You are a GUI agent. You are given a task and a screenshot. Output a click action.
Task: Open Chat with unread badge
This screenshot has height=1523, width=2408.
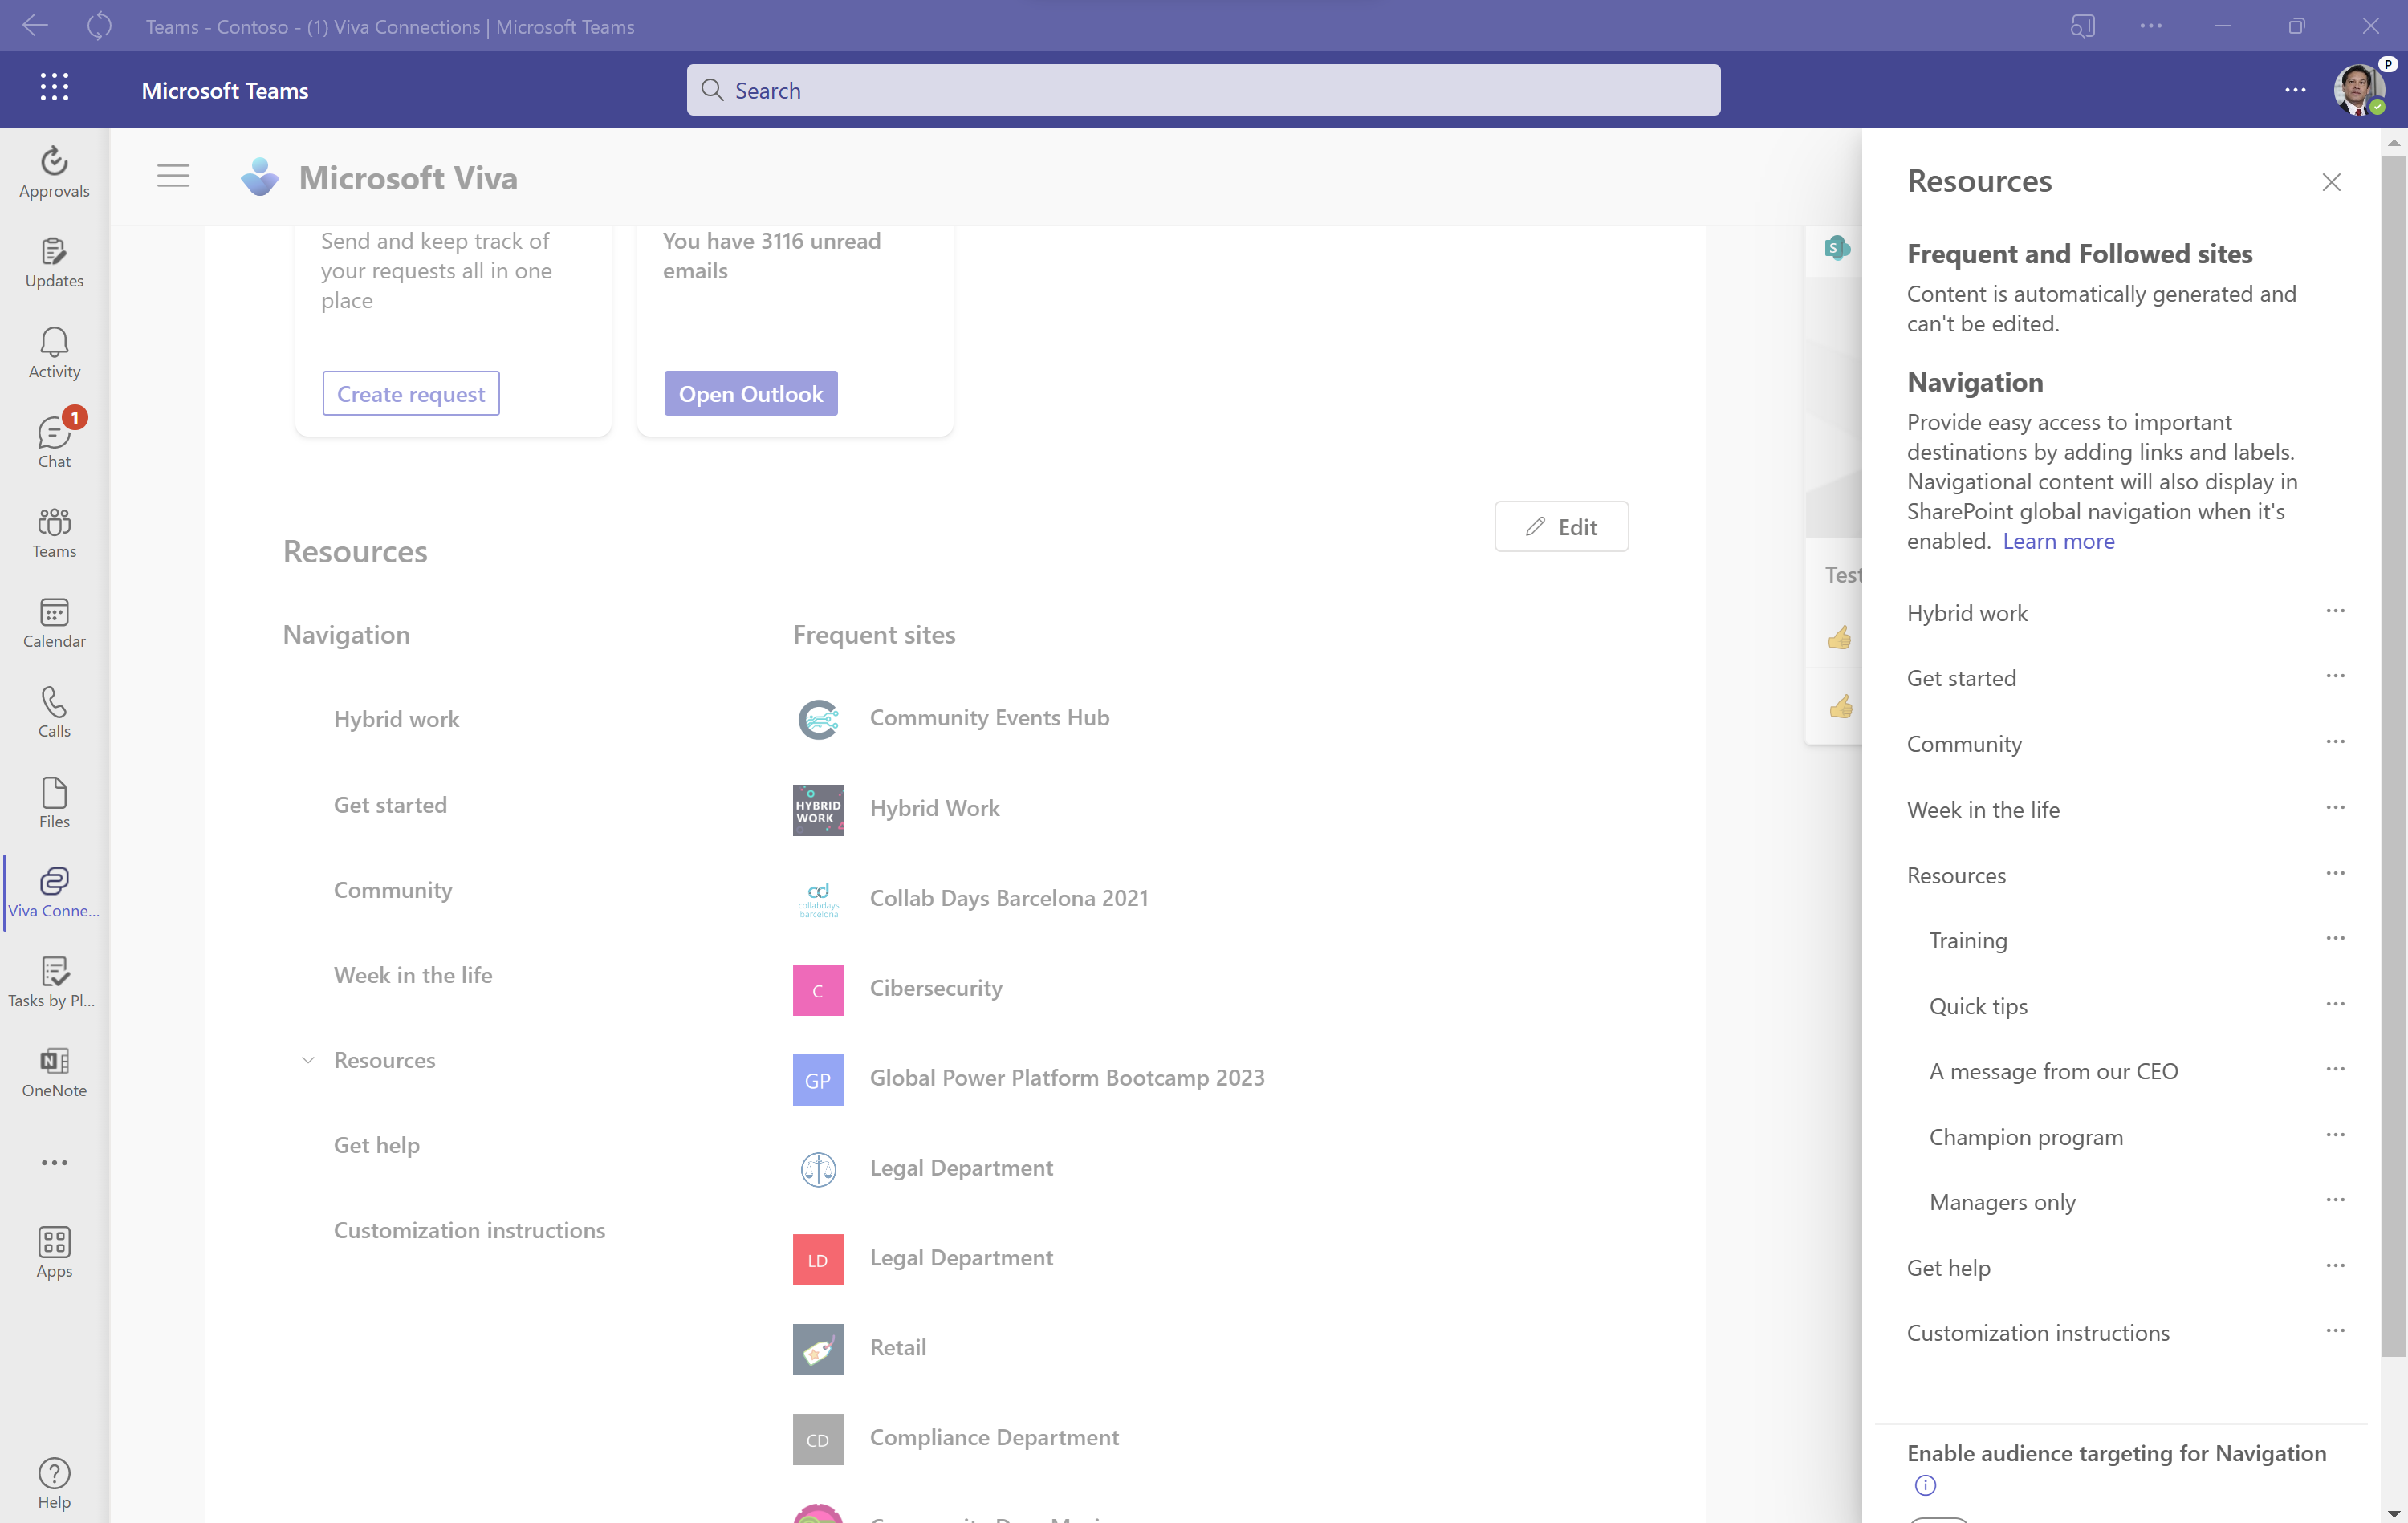54,442
